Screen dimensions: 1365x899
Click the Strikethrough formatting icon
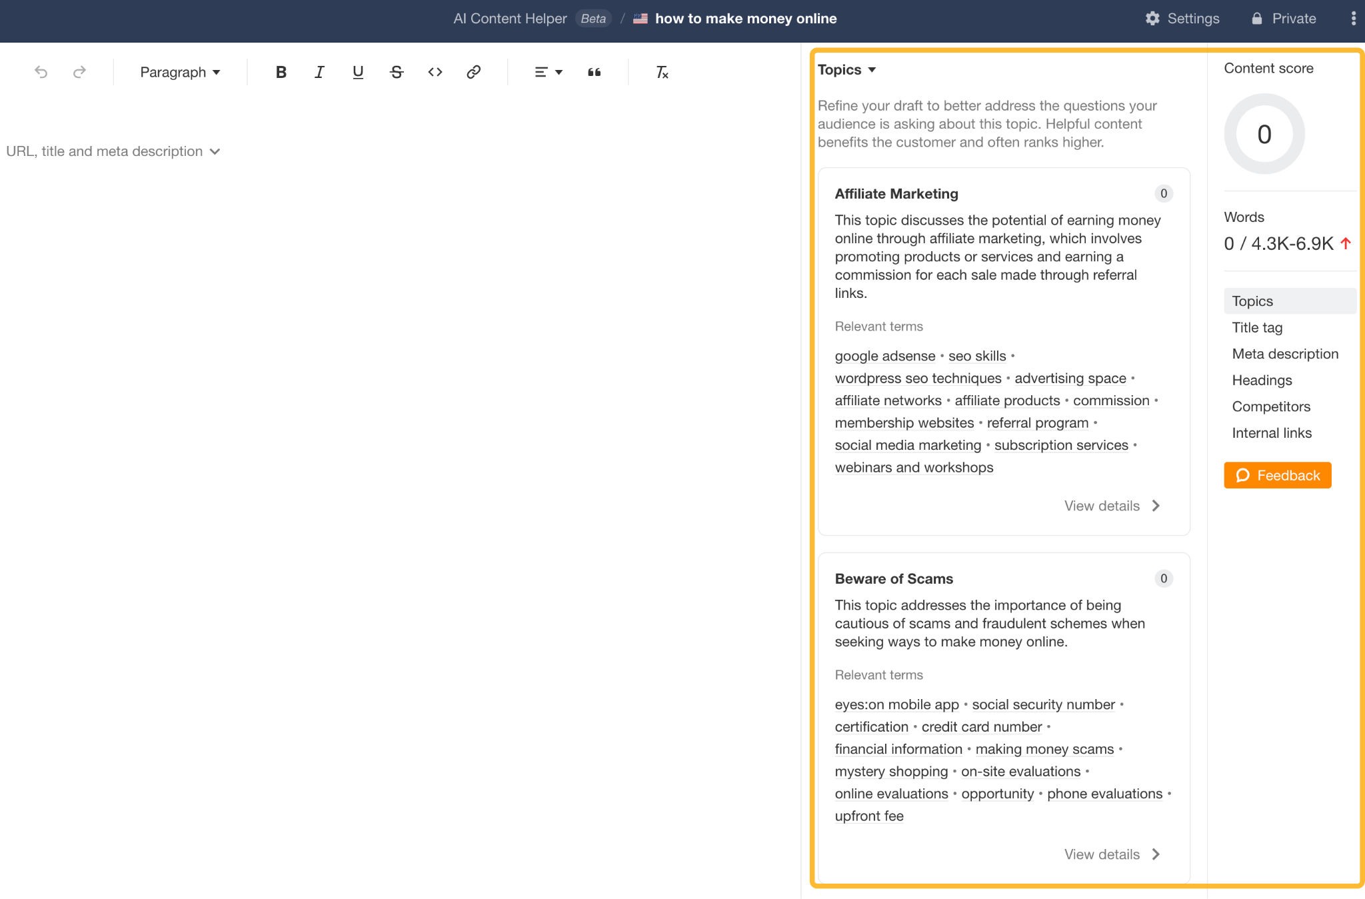coord(396,72)
